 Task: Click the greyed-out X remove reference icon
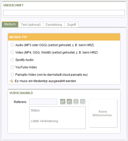click(x=83, y=101)
